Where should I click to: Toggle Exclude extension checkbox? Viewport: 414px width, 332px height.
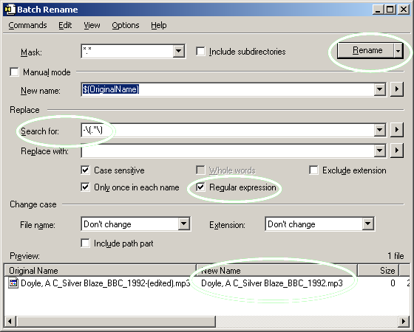(313, 170)
